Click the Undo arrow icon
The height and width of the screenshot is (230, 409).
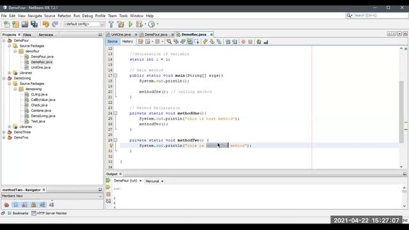tap(46, 24)
